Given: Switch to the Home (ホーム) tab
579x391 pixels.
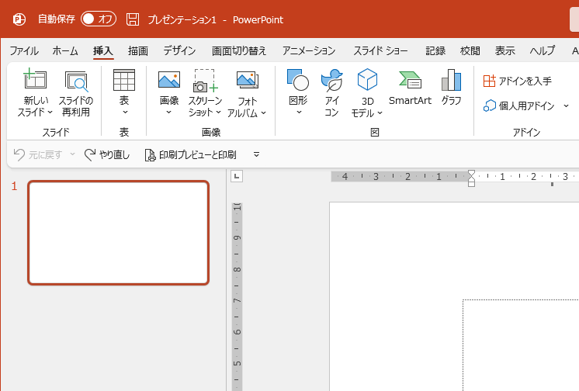Looking at the screenshot, I should pos(65,50).
